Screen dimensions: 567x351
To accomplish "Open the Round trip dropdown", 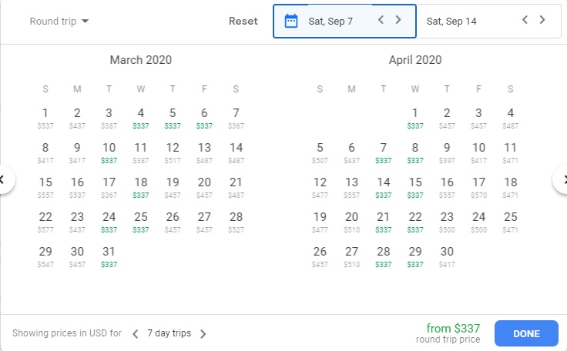I will [x=59, y=21].
